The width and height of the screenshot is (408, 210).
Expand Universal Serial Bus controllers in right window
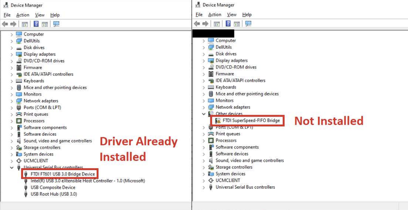tap(203, 187)
